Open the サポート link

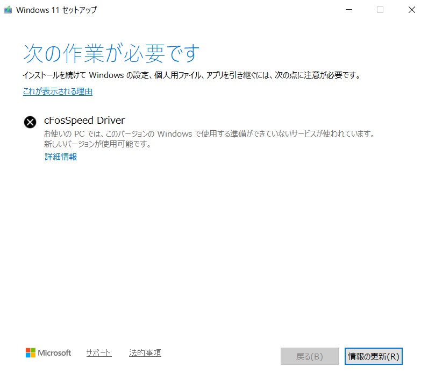coord(98,353)
